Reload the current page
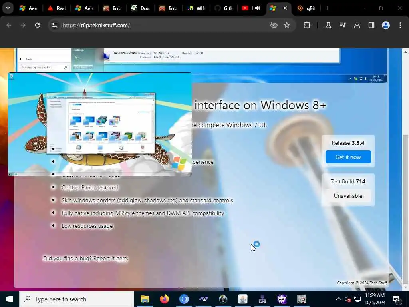This screenshot has height=307, width=409. point(38,25)
